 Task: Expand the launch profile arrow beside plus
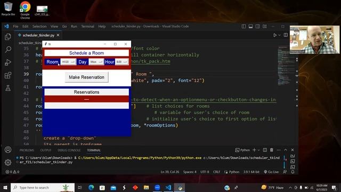258,150
